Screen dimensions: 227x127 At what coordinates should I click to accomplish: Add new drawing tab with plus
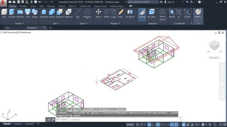pyautogui.click(x=50, y=28)
